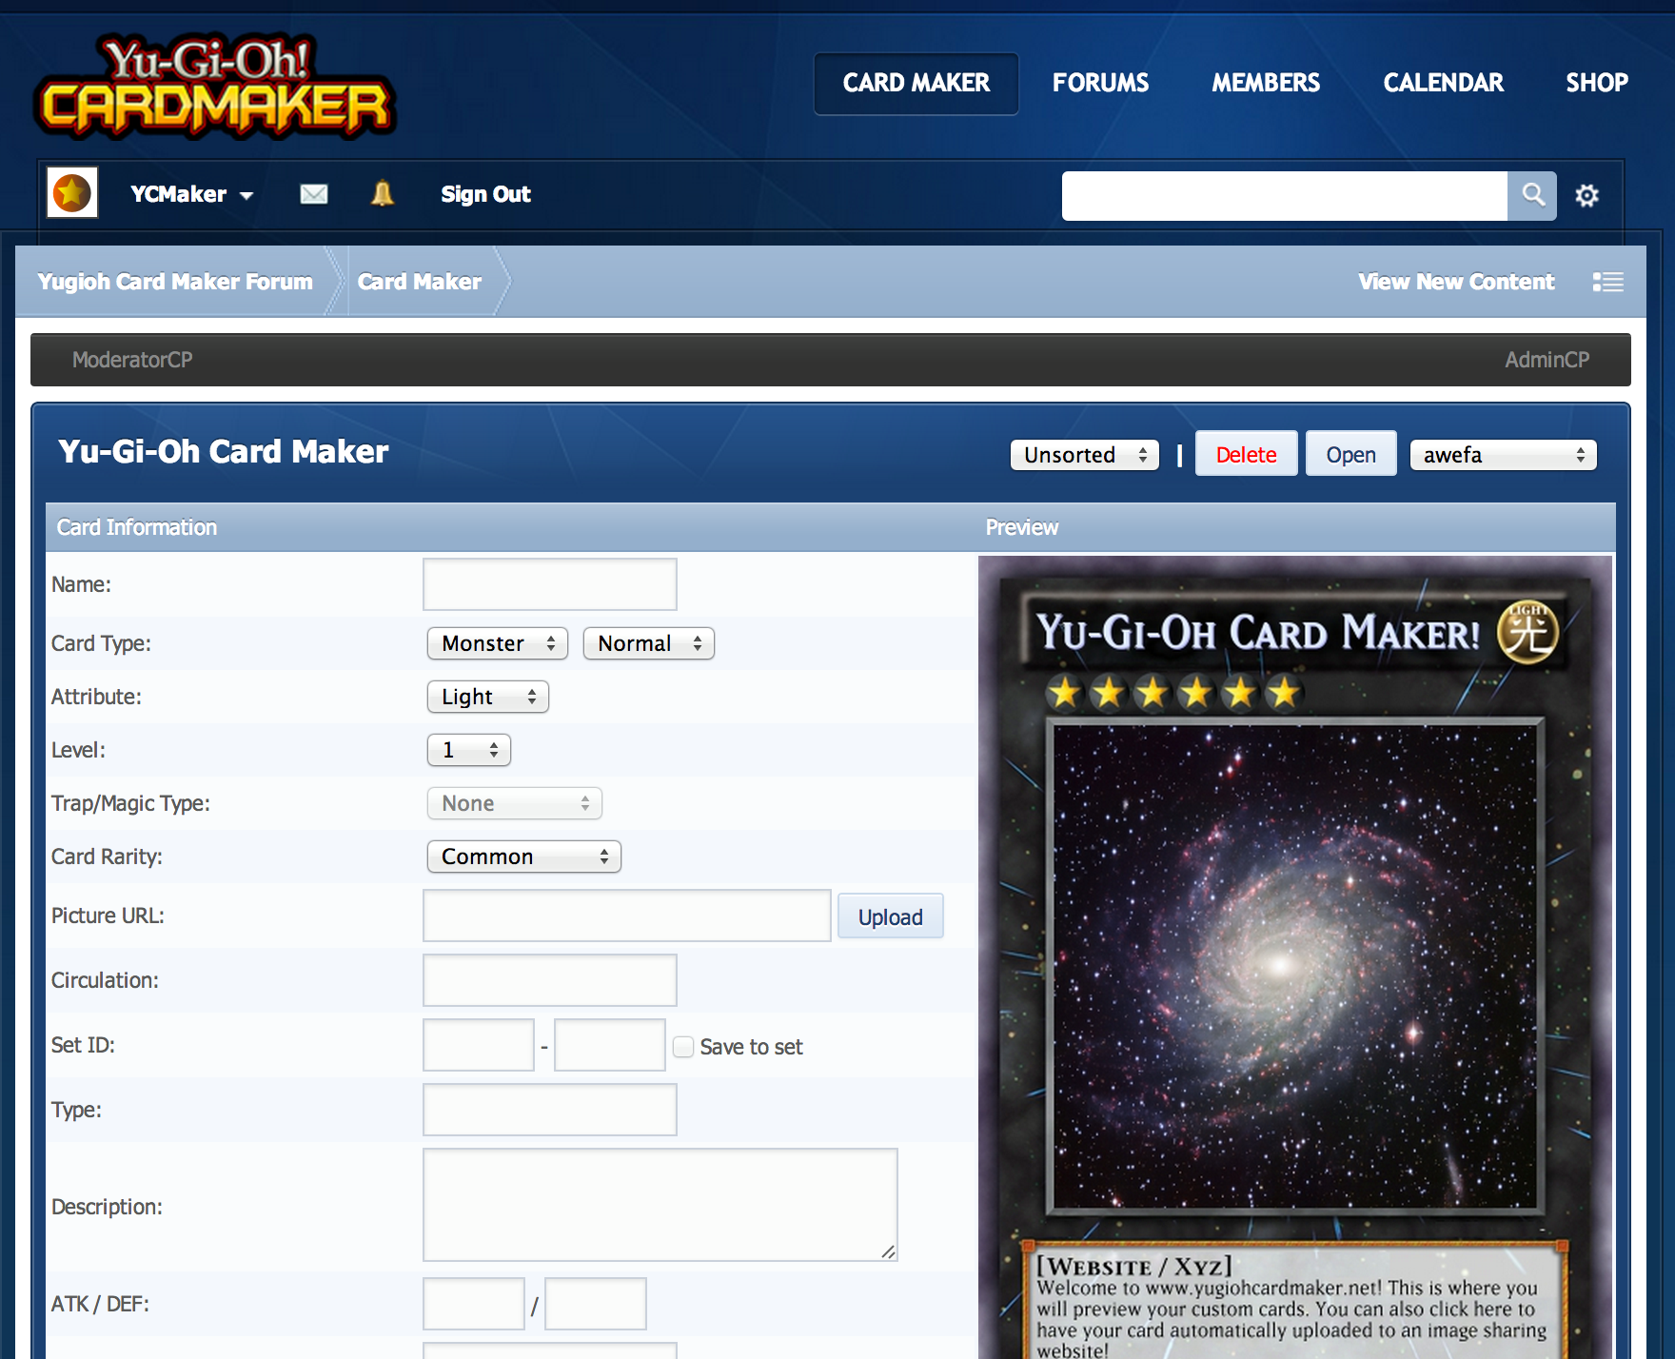Screen dimensions: 1675x1359
Task: Open the Card Rarity Common dropdown
Action: click(523, 857)
